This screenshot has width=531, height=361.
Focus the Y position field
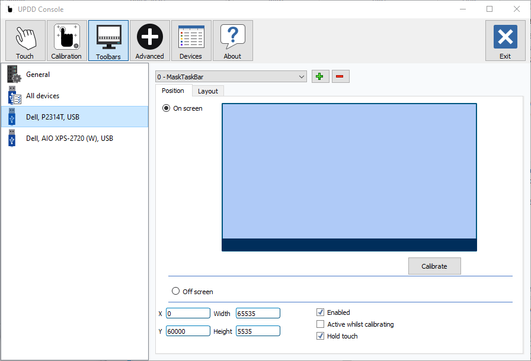pos(188,331)
